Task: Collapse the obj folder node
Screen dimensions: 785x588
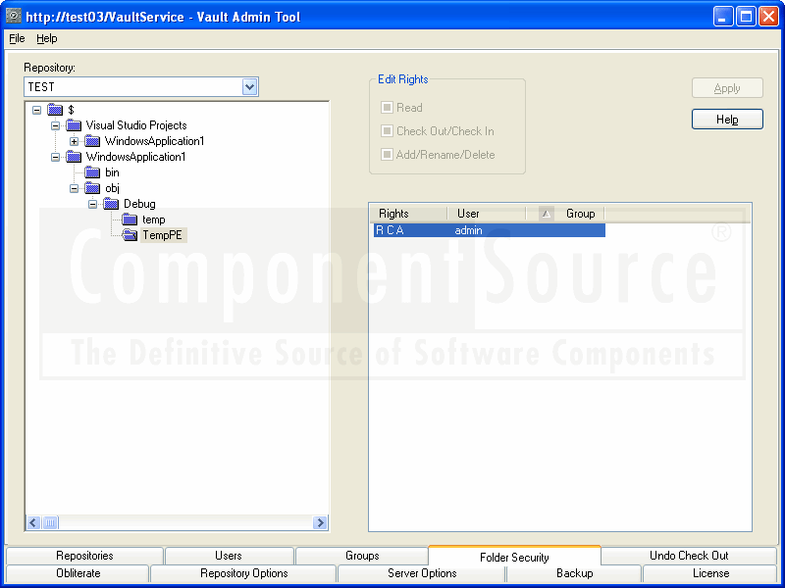Action: (x=75, y=188)
